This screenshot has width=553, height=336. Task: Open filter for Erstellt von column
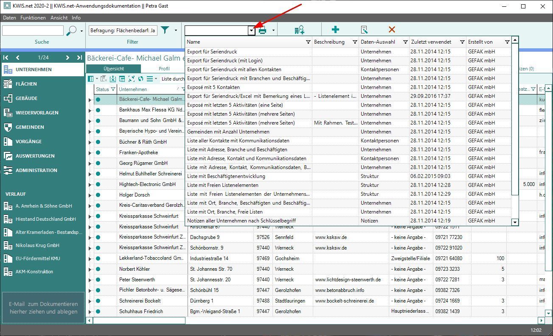pyautogui.click(x=507, y=42)
